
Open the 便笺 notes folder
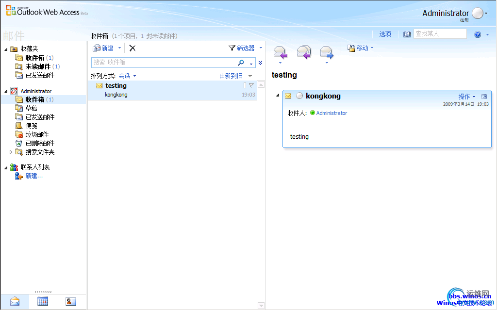tap(32, 126)
